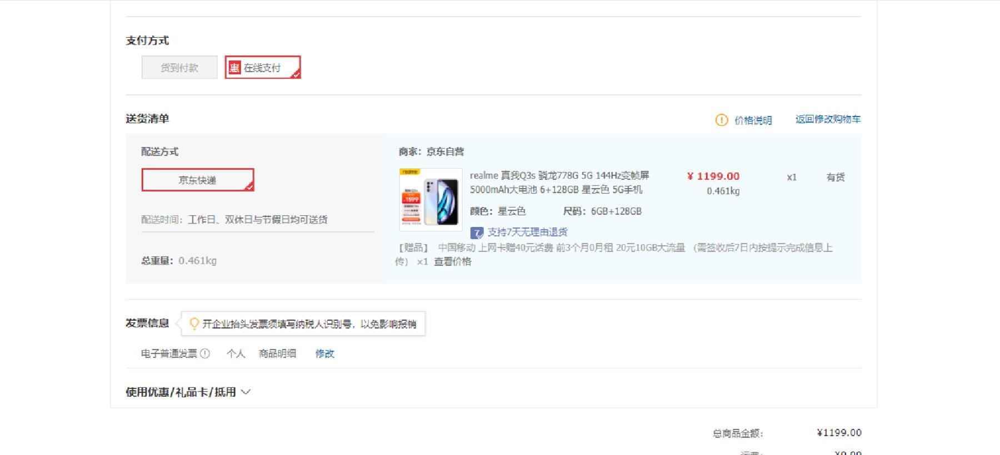Click the 总商品金额 label
The image size is (1000, 455).
coord(738,433)
